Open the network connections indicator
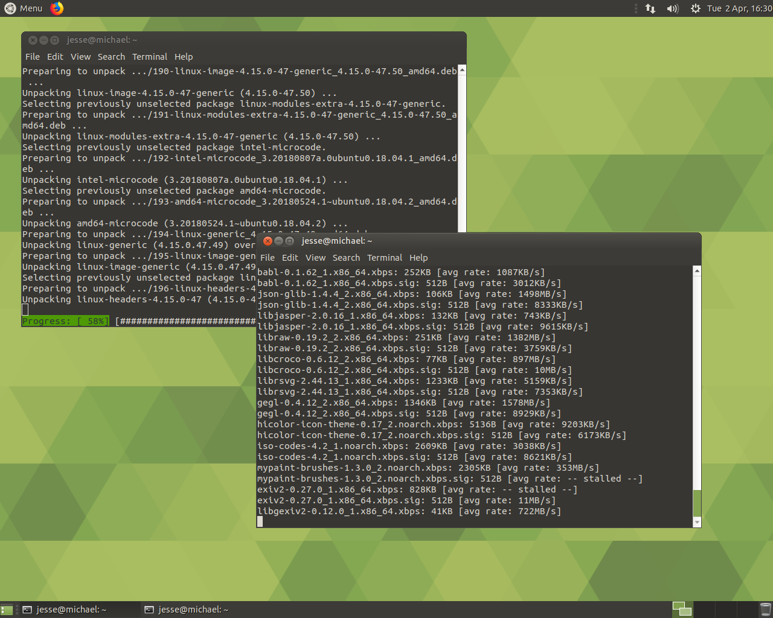 650,8
